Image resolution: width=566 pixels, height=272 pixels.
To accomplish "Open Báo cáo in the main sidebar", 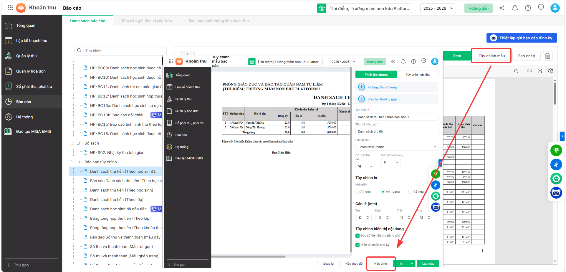I will tap(32, 102).
